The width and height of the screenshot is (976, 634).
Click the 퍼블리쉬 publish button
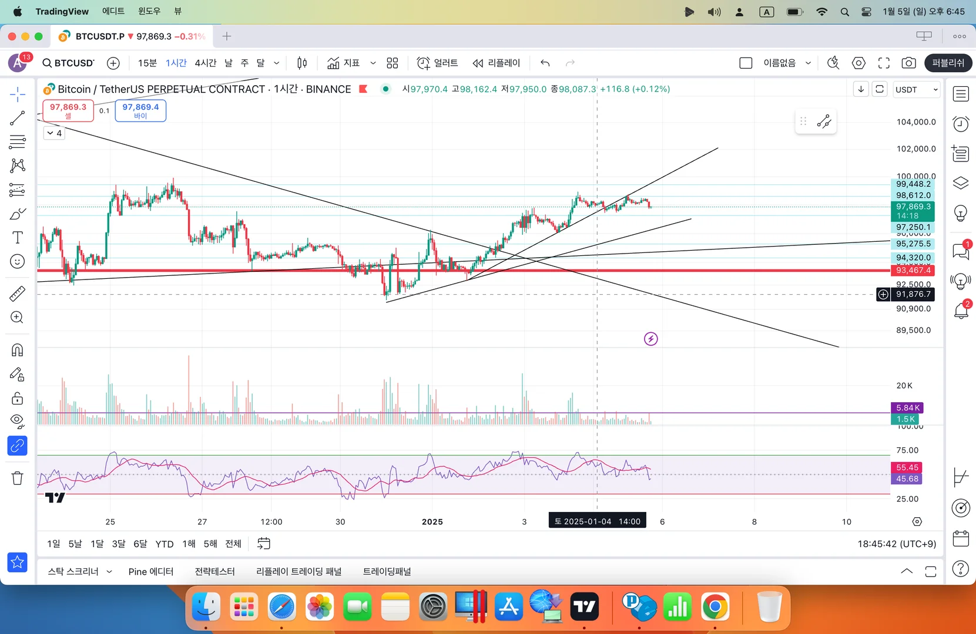tap(948, 63)
